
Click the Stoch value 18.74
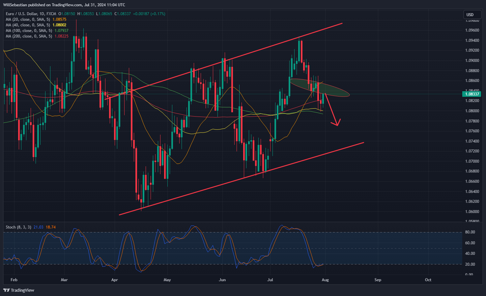point(51,227)
